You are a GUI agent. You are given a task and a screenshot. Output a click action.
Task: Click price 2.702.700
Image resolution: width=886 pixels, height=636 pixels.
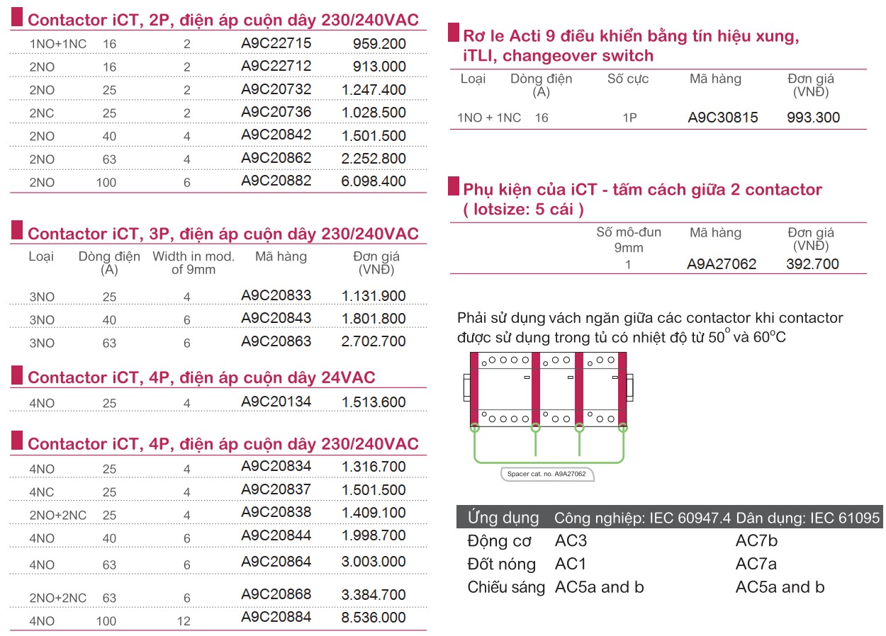[374, 341]
